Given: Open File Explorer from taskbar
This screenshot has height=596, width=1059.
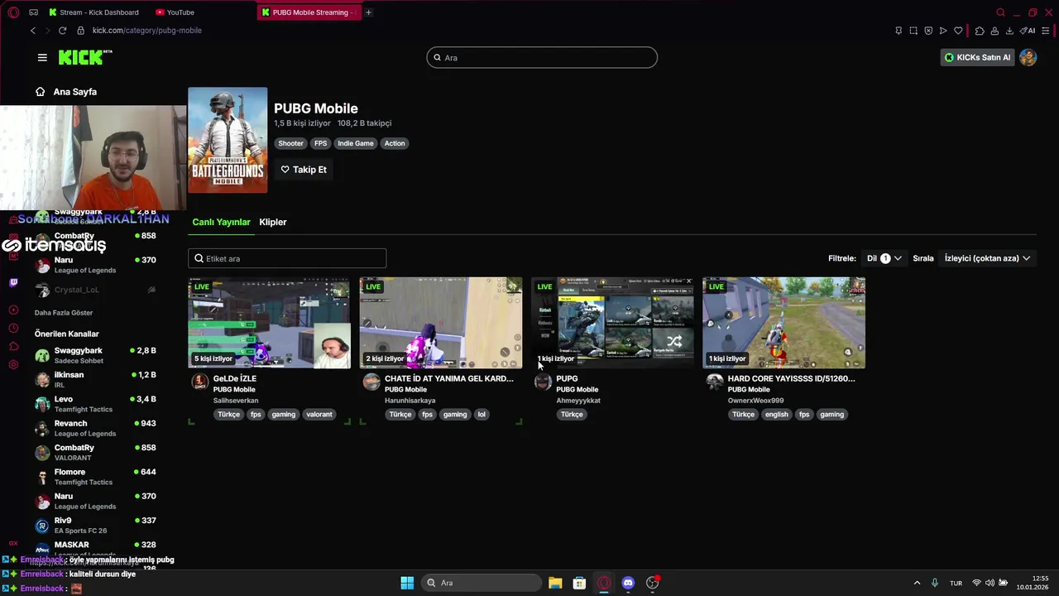Looking at the screenshot, I should [555, 583].
